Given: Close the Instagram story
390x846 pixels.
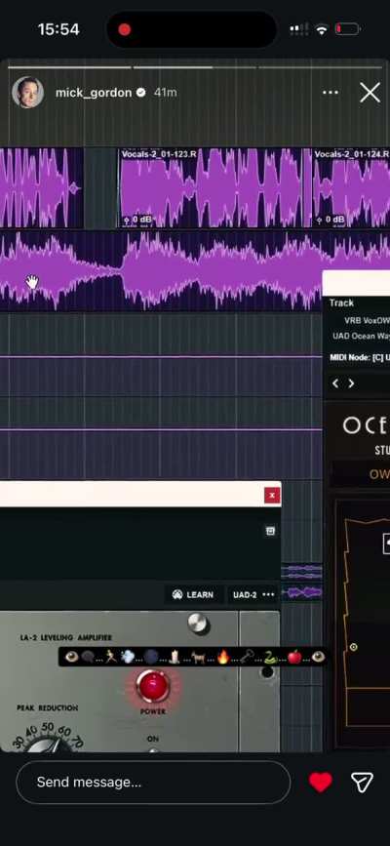Looking at the screenshot, I should 370,93.
